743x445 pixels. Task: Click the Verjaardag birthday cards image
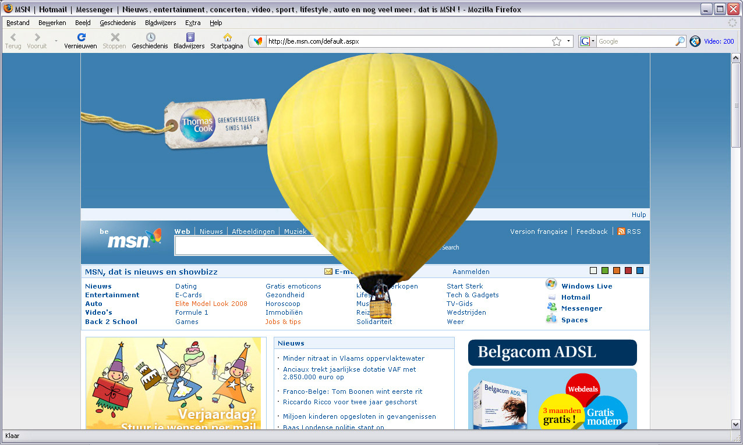(x=173, y=383)
